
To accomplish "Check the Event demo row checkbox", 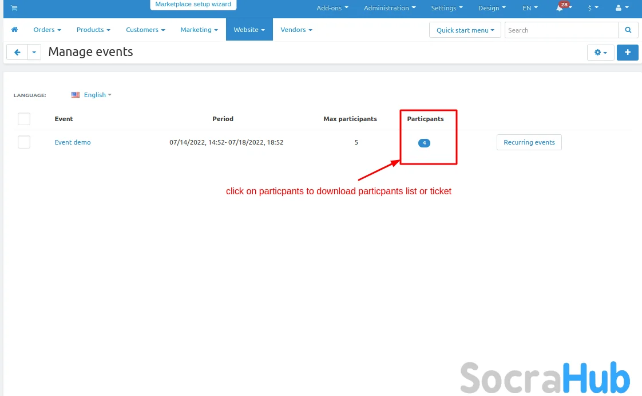I will (x=24, y=142).
